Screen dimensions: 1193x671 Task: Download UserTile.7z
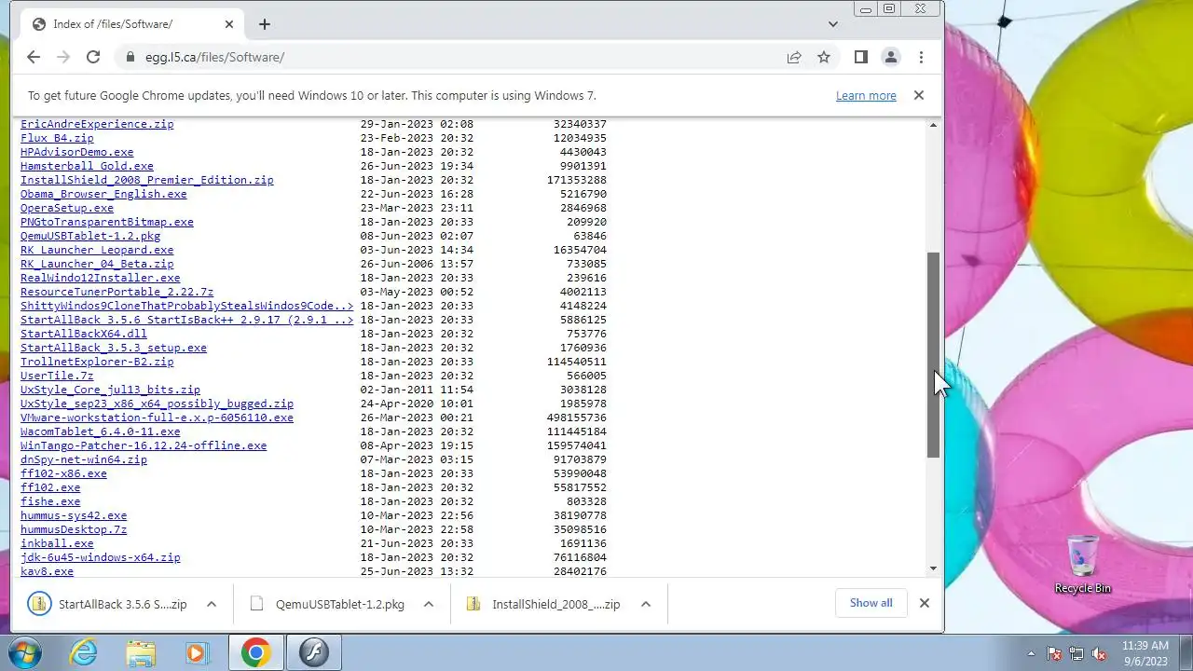[x=57, y=376]
